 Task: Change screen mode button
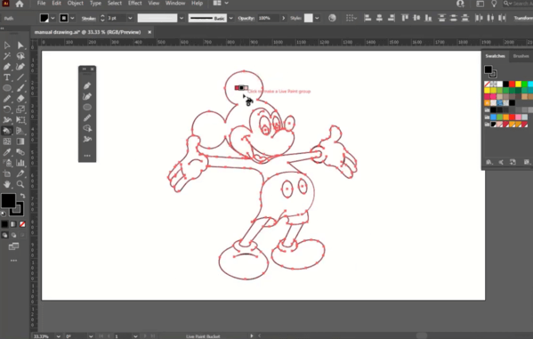[13, 246]
